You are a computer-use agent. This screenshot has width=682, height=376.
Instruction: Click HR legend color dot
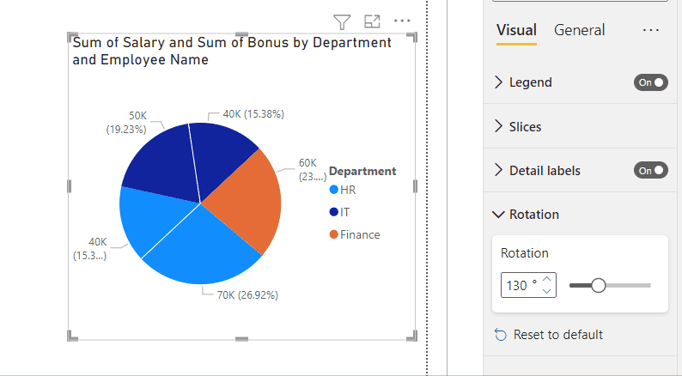[x=334, y=190]
